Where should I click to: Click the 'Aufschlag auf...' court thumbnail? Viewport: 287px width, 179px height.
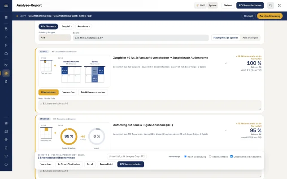point(46,133)
